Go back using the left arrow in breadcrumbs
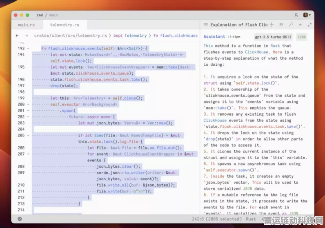 click(17, 36)
